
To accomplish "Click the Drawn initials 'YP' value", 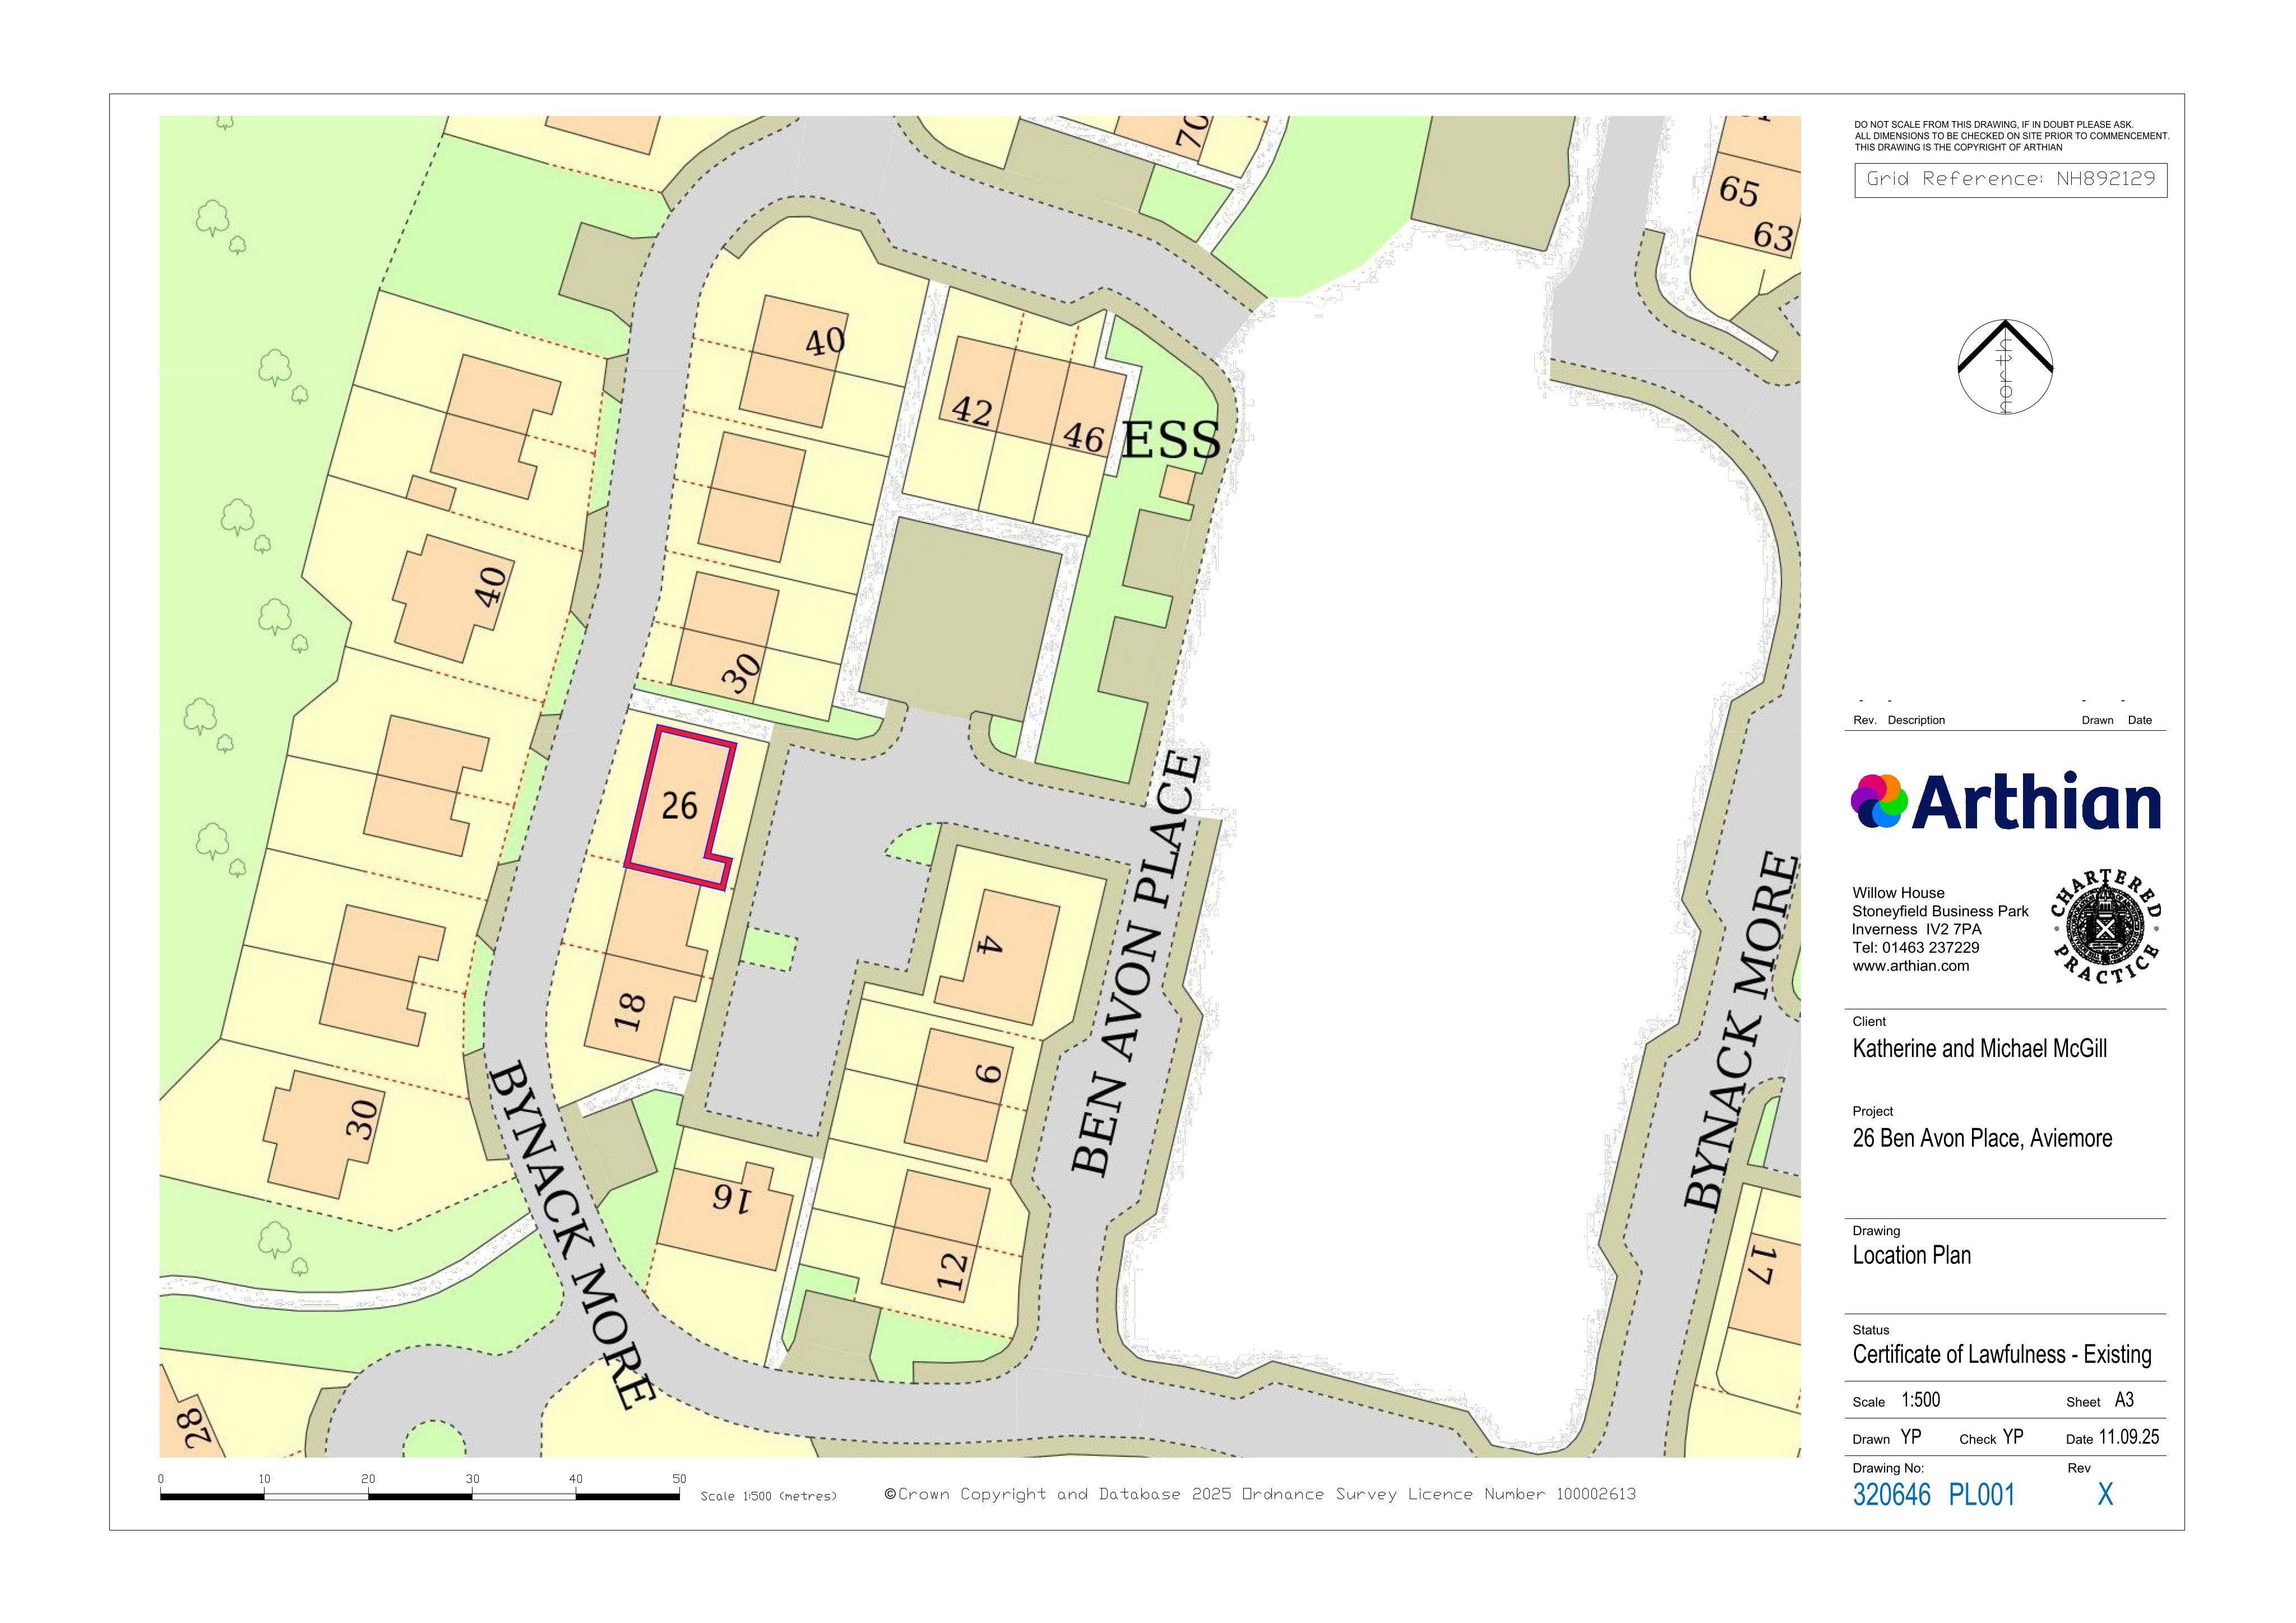I will click(x=1910, y=1438).
